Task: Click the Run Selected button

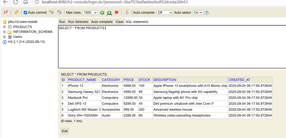Action: coord(78,22)
